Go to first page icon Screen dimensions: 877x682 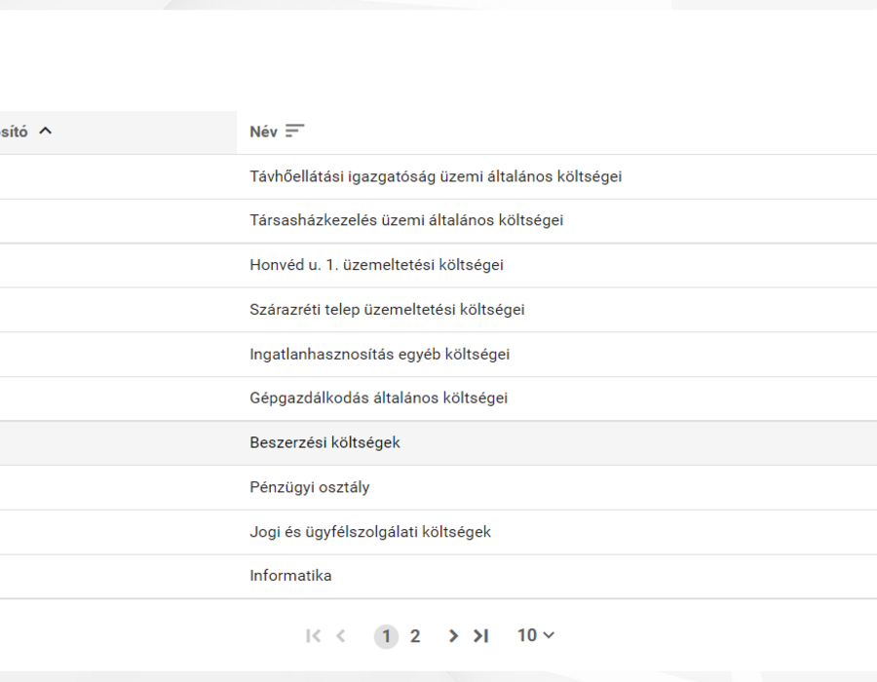313,636
